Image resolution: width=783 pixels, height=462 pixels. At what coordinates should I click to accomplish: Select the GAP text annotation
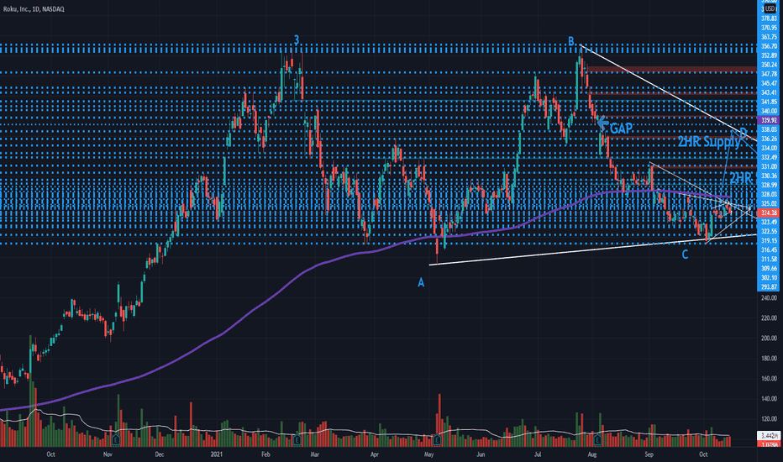click(621, 129)
